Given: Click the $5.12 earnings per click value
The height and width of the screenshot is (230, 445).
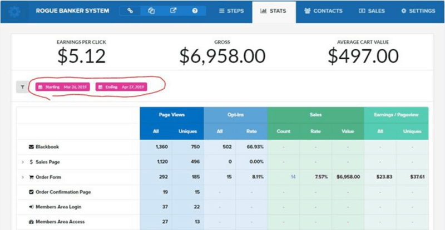Looking at the screenshot, I should click(x=81, y=56).
